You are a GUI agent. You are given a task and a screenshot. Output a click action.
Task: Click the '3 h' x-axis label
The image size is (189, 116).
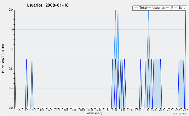pyautogui.click(x=26, y=110)
